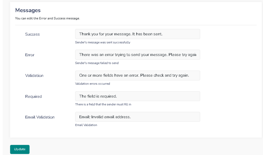Click the Required message text field
This screenshot has width=263, height=155.
tap(137, 96)
